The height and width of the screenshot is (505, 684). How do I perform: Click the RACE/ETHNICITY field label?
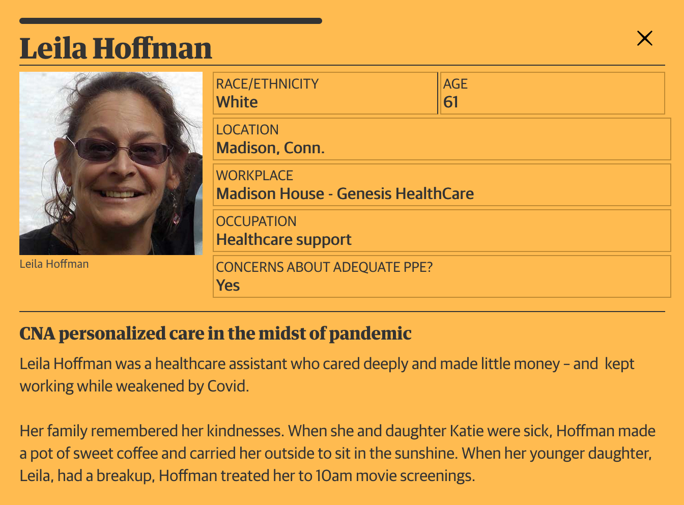[x=267, y=84]
